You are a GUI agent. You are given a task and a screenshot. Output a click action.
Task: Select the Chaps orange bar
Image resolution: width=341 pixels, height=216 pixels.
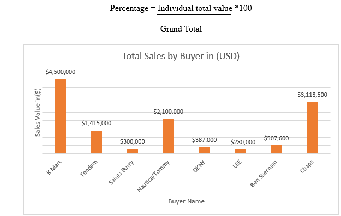tap(312, 128)
